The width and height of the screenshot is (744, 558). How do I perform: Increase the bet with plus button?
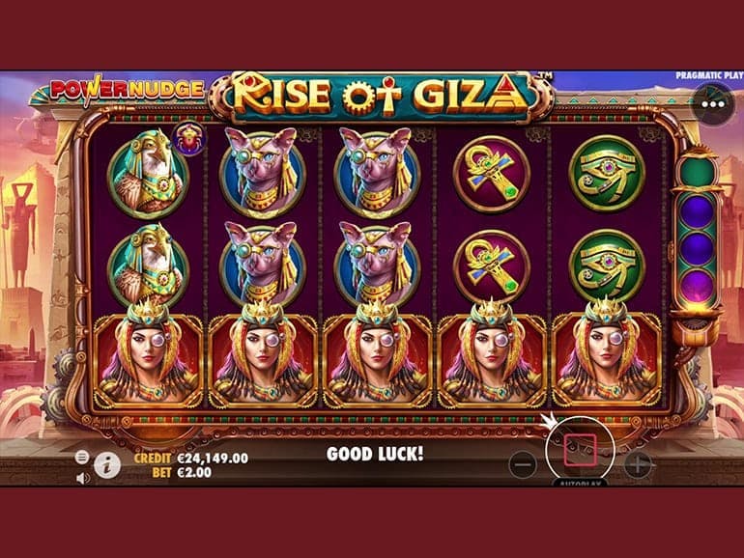click(x=638, y=464)
